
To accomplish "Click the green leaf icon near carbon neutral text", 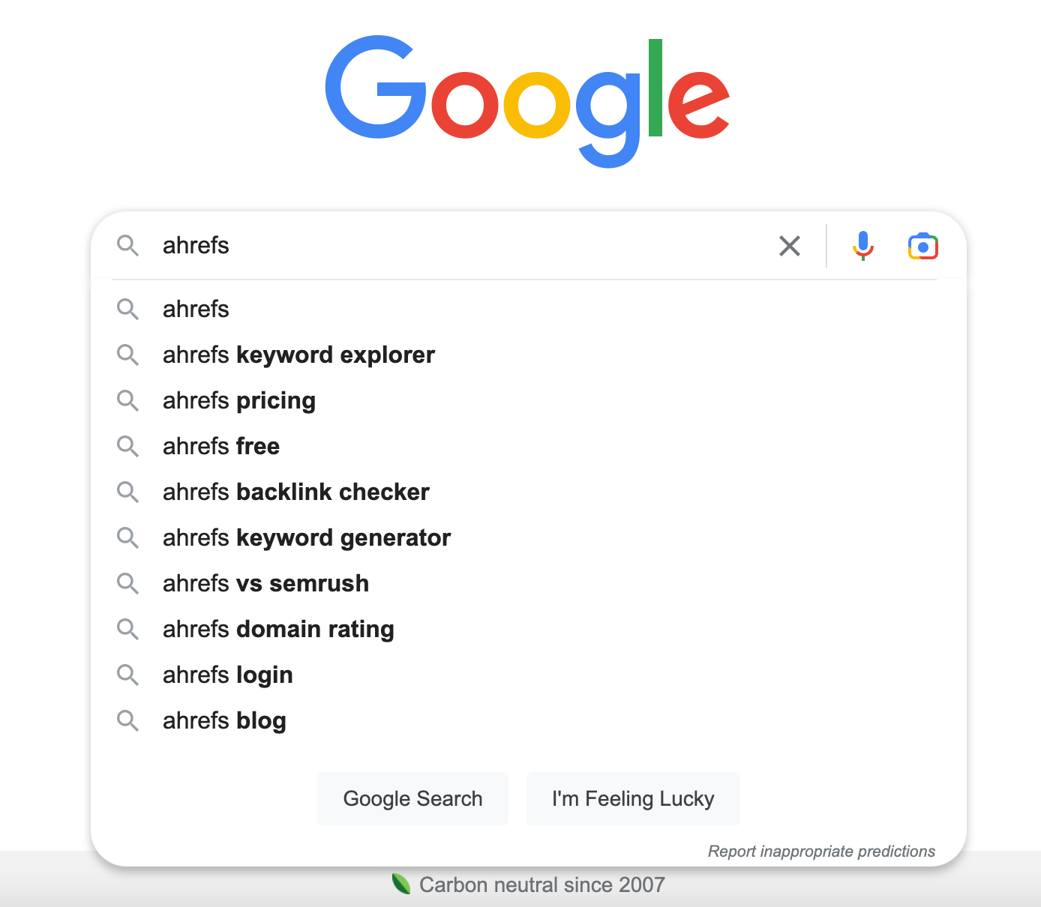I will coord(402,884).
